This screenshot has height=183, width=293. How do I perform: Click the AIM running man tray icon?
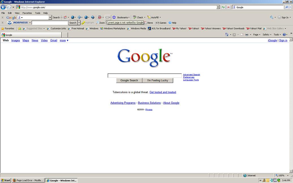coord(264,180)
